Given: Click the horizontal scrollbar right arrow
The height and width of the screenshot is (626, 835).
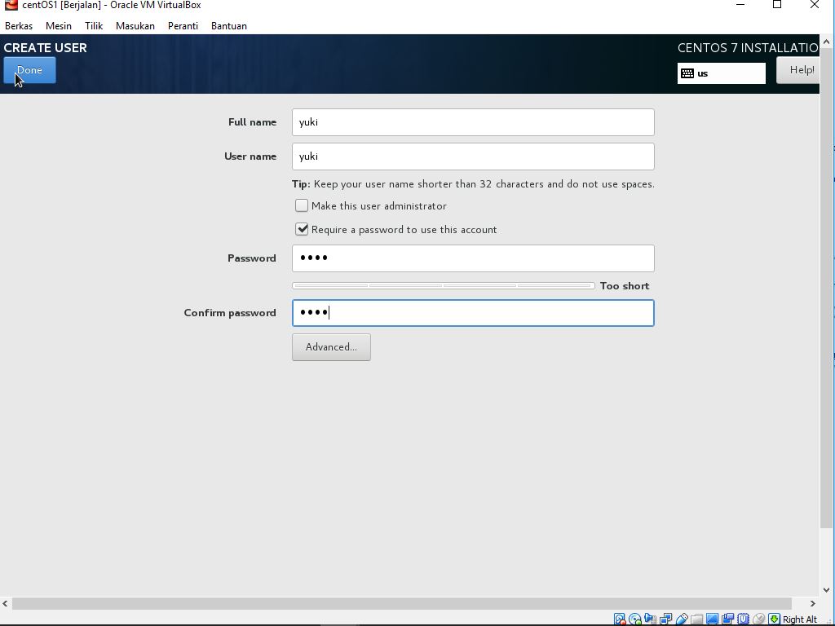Looking at the screenshot, I should point(813,604).
